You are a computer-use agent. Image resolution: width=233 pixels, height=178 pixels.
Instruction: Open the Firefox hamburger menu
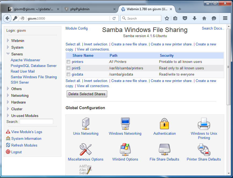point(225,18)
